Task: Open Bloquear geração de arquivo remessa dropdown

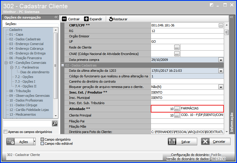Action: coord(221,87)
